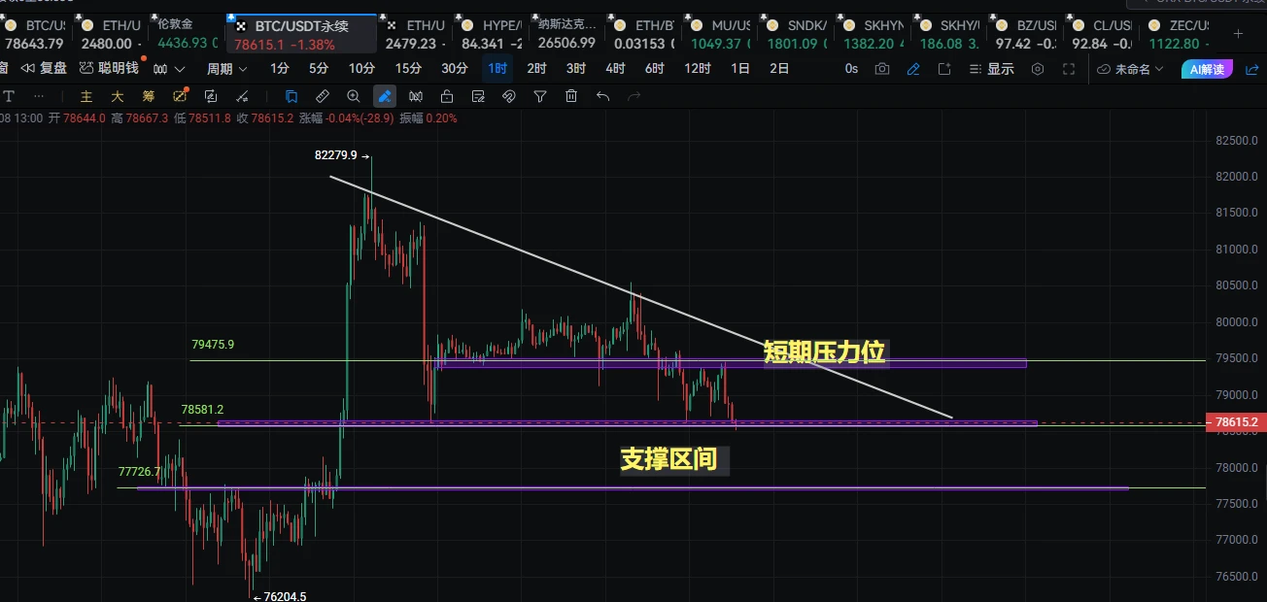Open more drawing tools ellipsis menu
Viewport: 1267px width, 602px height.
pos(39,96)
